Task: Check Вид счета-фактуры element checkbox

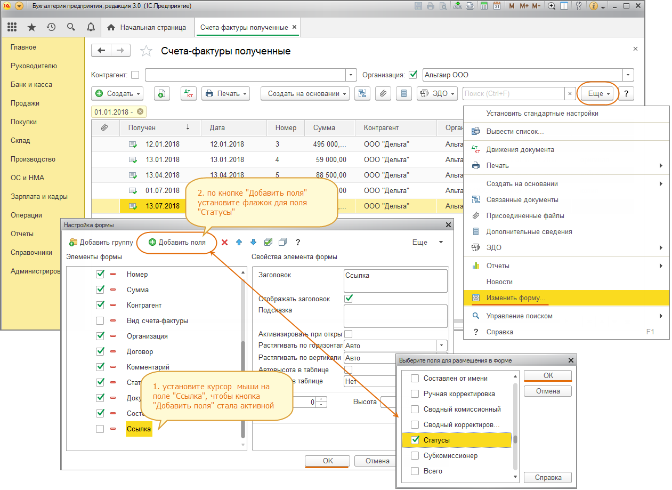Action: pos(100,320)
